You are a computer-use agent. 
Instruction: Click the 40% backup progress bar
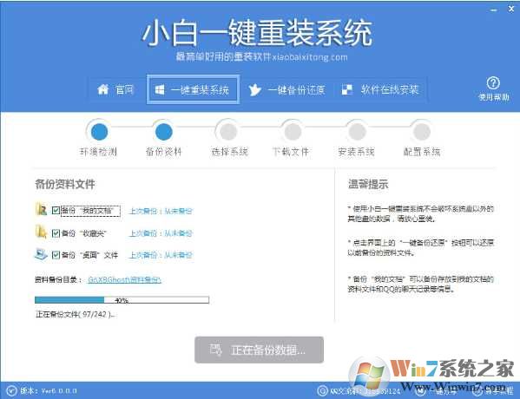tap(122, 300)
